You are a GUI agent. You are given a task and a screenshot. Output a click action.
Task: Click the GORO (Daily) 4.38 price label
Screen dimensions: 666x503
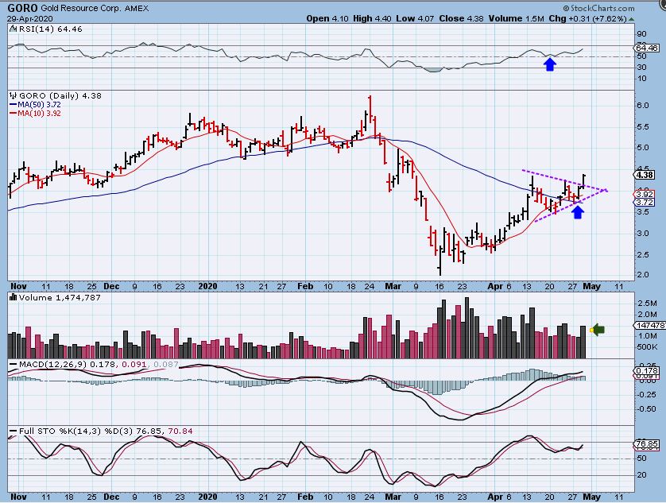pyautogui.click(x=60, y=96)
